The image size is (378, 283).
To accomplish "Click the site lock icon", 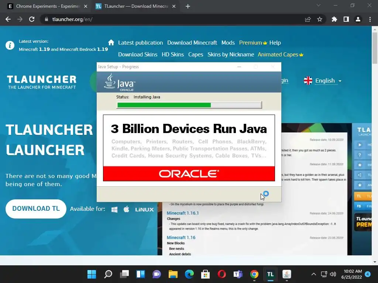I will 47,19.
